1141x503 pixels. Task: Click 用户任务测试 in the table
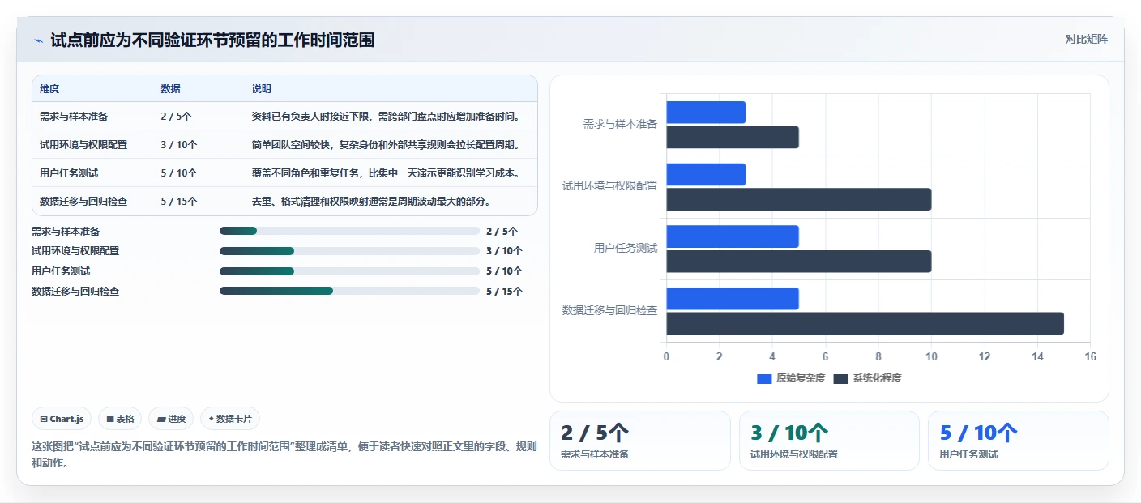click(69, 173)
